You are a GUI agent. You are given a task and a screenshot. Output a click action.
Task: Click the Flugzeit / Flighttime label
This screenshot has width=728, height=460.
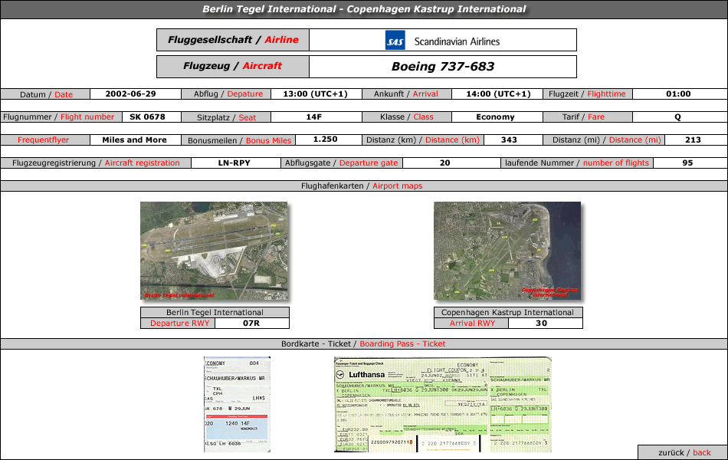(587, 94)
